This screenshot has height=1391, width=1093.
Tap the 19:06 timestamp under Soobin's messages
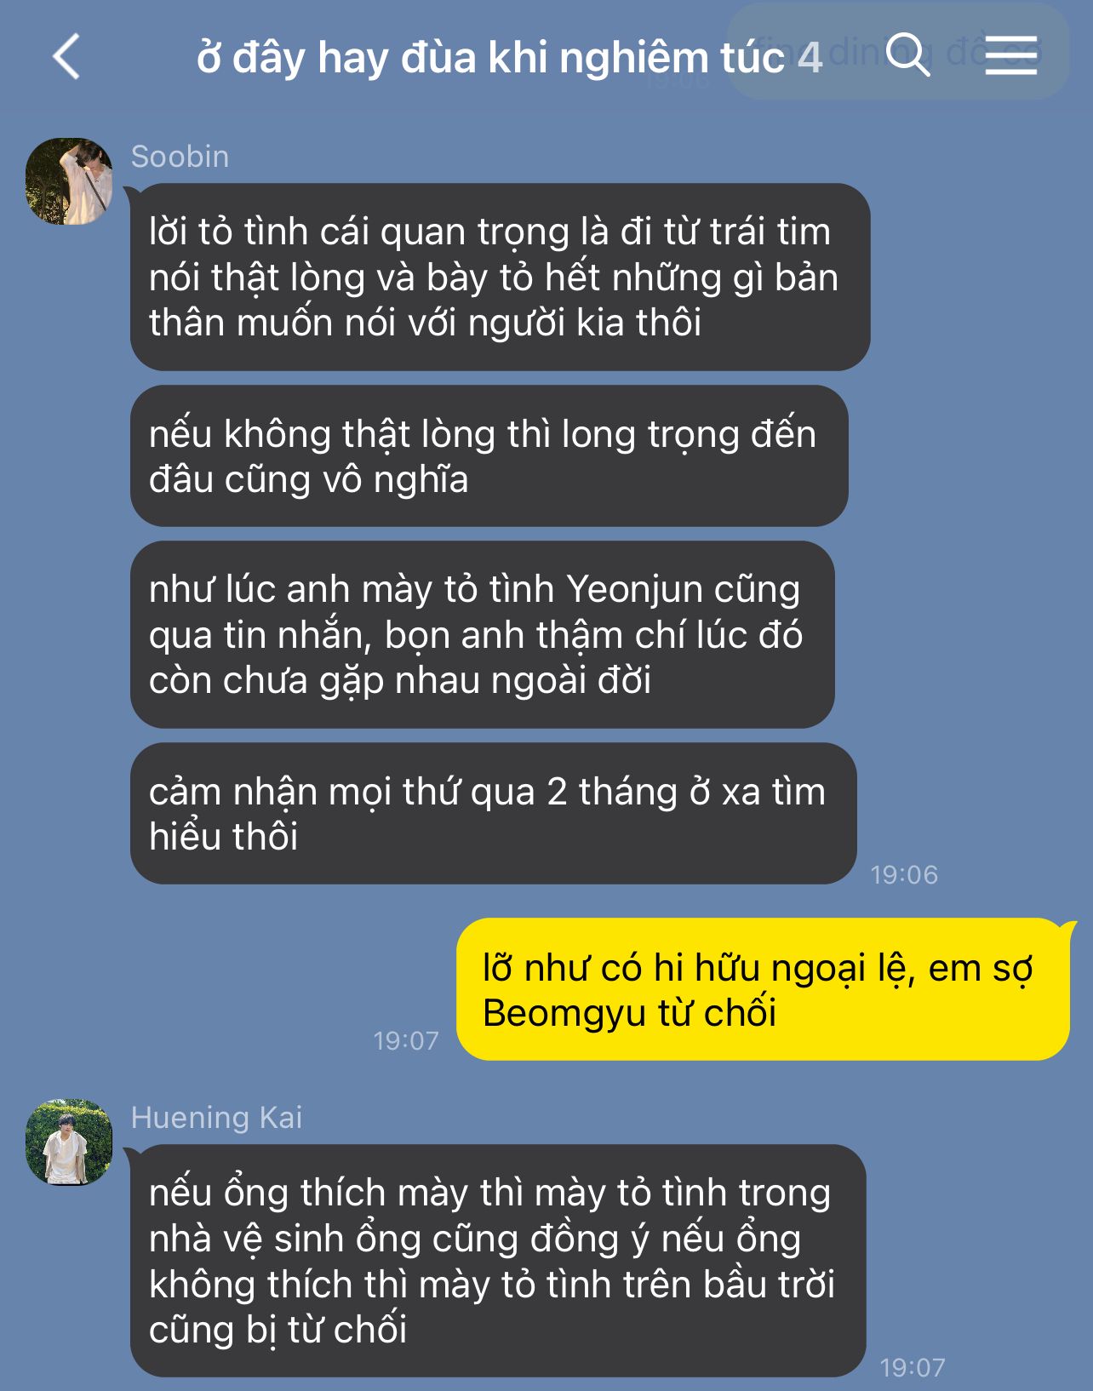(904, 874)
